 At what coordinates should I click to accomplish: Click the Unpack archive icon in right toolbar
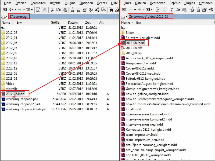[198, 10]
